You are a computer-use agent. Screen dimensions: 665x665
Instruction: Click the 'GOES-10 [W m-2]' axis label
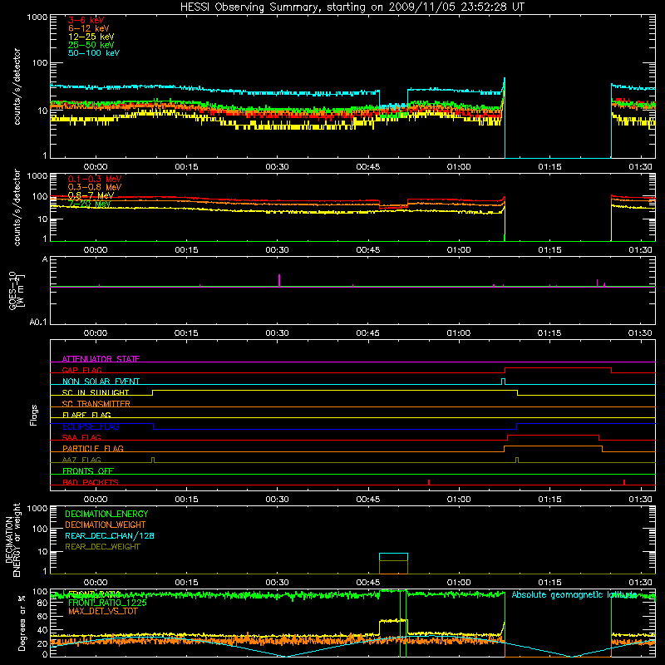[x=16, y=290]
